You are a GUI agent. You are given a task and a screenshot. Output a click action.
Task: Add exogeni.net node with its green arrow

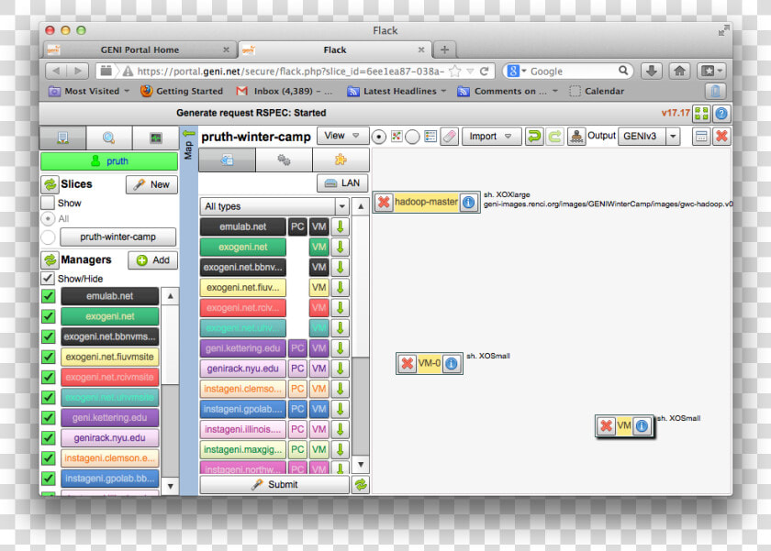point(340,247)
